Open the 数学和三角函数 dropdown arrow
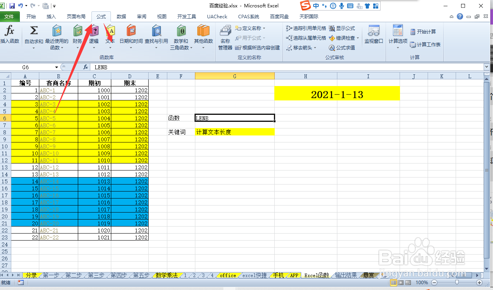This screenshot has width=493, height=290. tap(191, 48)
